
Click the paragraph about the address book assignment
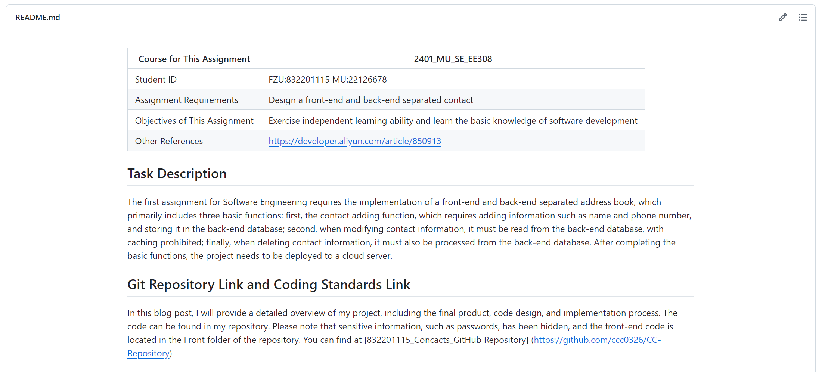pos(409,229)
